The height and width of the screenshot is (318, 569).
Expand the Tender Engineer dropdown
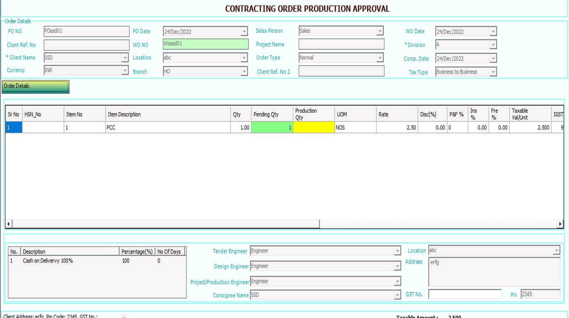click(397, 251)
